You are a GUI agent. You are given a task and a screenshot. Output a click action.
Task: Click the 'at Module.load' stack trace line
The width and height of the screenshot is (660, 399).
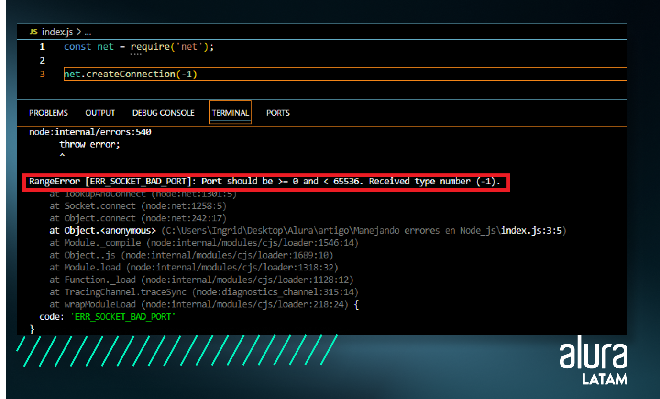tap(194, 267)
